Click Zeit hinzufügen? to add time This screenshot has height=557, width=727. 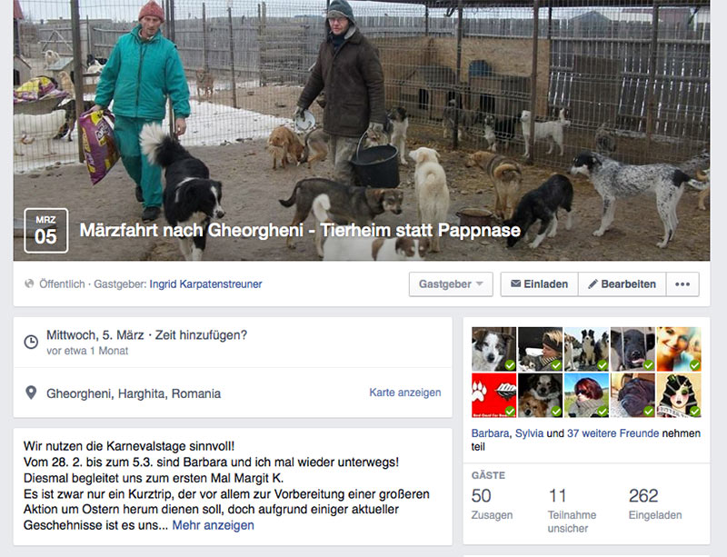coord(201,335)
